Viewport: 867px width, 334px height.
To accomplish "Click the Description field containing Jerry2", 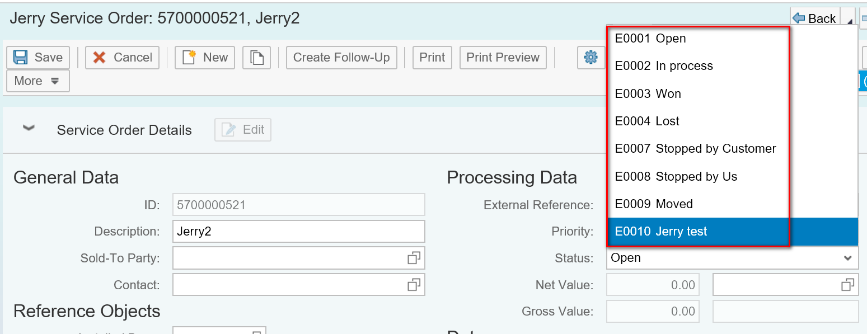I will coord(299,231).
